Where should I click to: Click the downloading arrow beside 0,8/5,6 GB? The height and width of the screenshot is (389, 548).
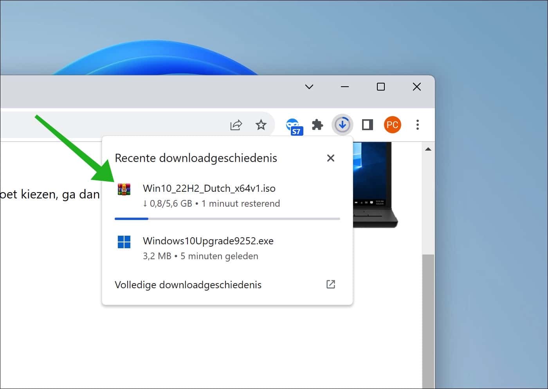pyautogui.click(x=145, y=204)
